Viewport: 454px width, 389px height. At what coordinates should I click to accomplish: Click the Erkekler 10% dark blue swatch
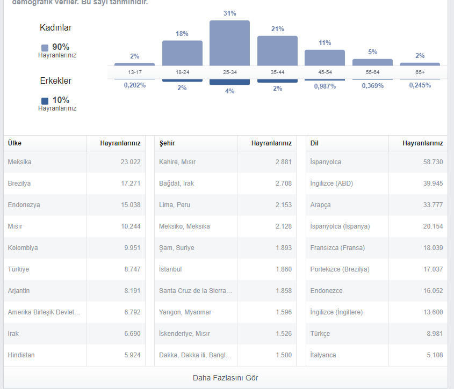pyautogui.click(x=45, y=101)
